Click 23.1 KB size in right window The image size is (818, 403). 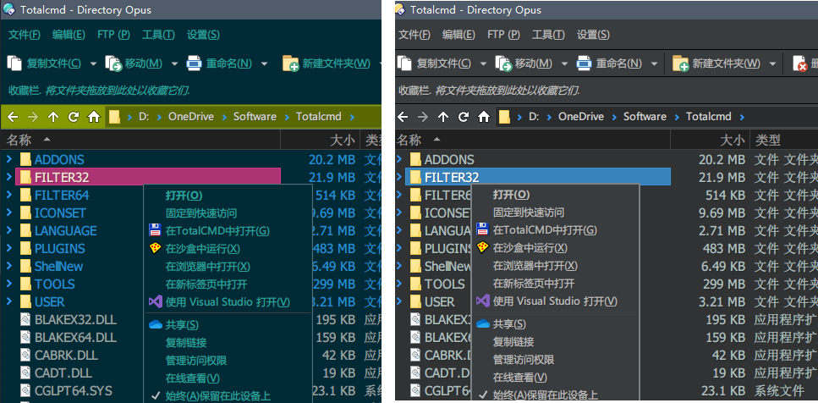[724, 391]
